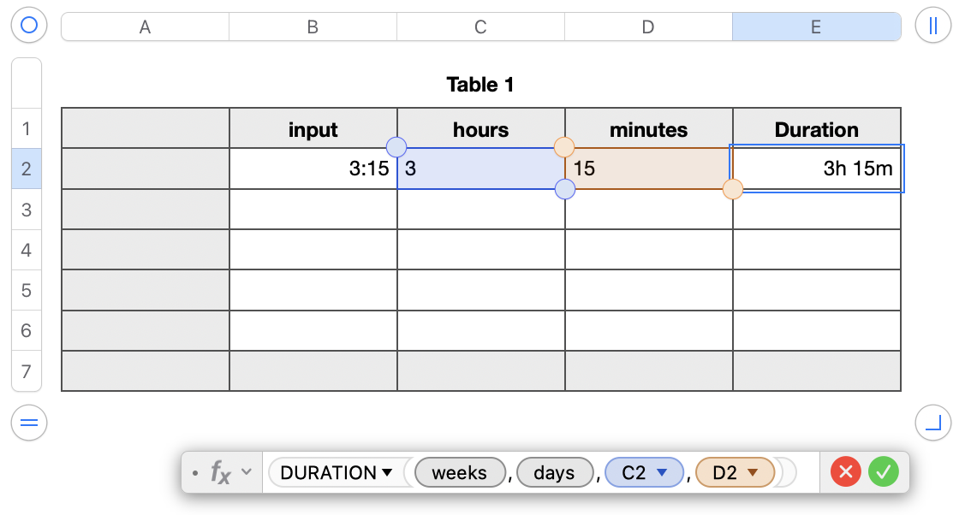Select column A header tab
Viewport: 971px width, 515px height.
point(145,27)
